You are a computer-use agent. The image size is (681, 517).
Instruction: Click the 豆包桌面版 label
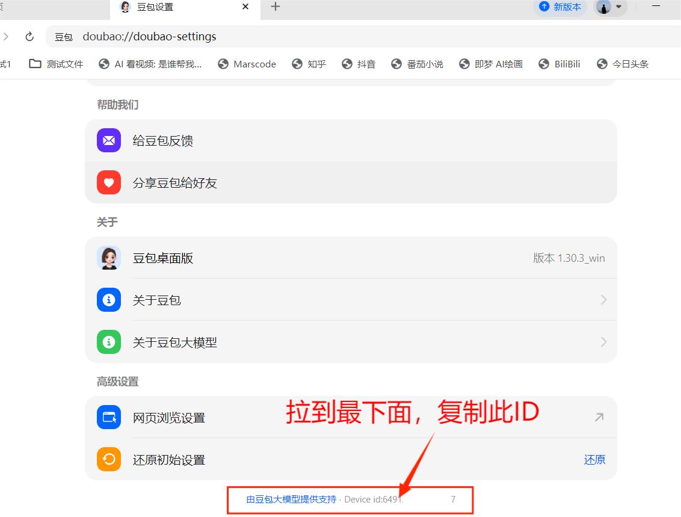coord(163,258)
